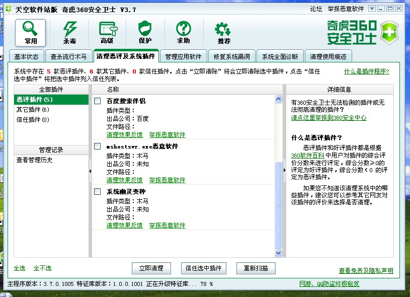Check the 百度搜索伴侣 plugin checkbox
The height and width of the screenshot is (297, 410).
[97, 101]
